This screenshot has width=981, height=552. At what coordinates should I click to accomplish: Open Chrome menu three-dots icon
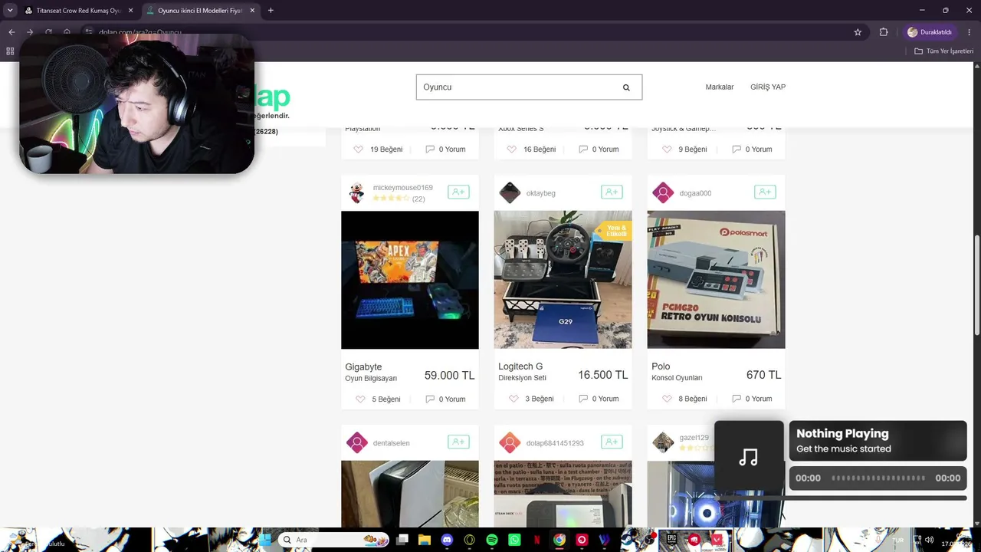click(x=970, y=32)
